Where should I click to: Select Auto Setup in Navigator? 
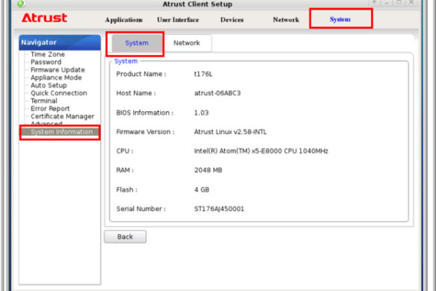48,85
